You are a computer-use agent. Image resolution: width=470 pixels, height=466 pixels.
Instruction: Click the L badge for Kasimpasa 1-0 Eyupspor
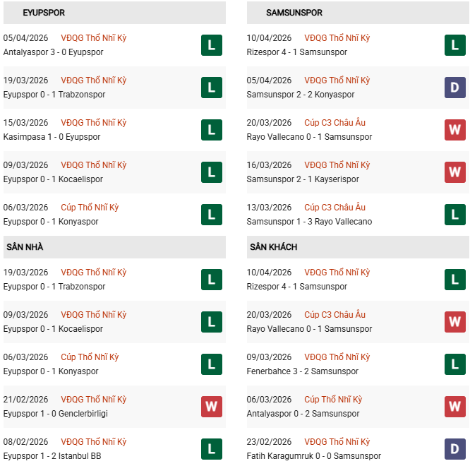click(x=211, y=130)
